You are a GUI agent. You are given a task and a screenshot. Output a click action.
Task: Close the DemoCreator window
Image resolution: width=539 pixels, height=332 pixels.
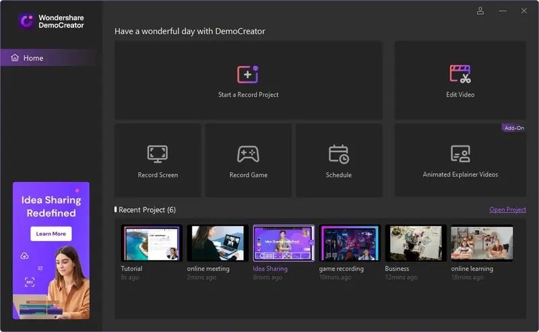pyautogui.click(x=524, y=11)
